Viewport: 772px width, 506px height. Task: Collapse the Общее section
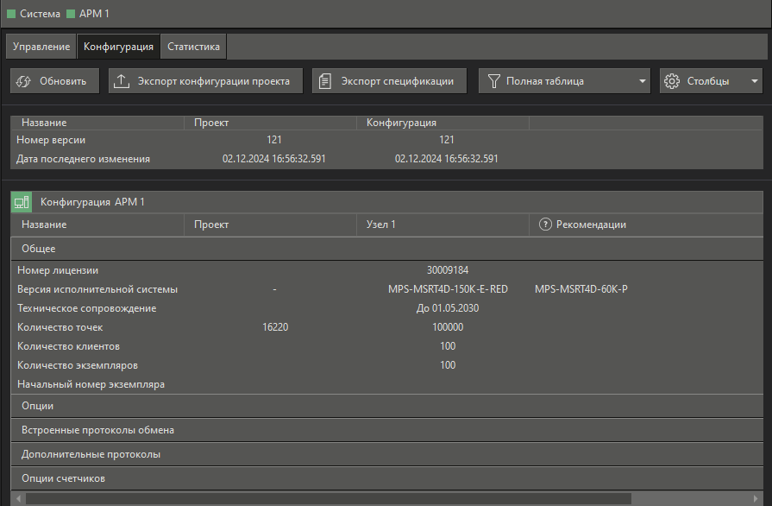tap(39, 249)
